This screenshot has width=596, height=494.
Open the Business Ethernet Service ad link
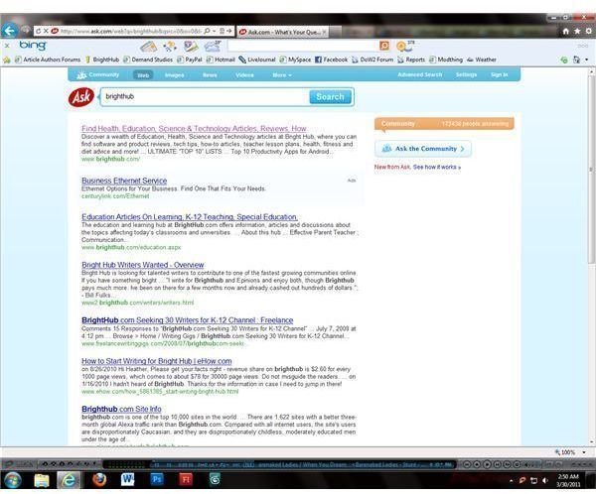tap(124, 181)
